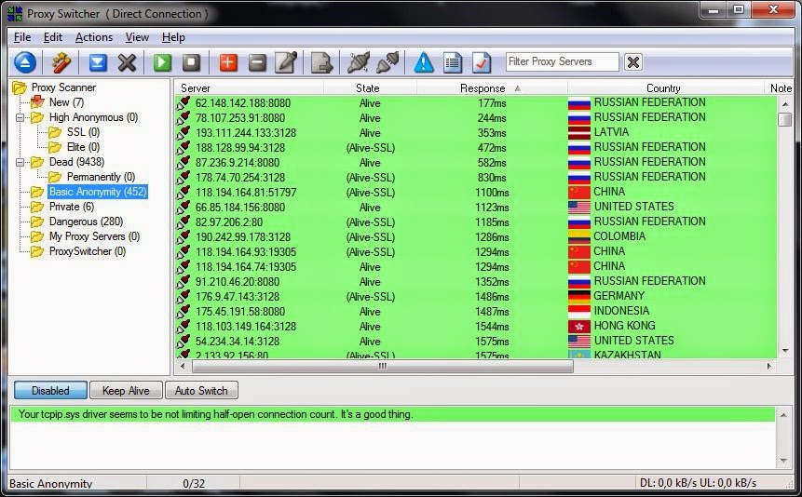Click the HONG KONG country cell
The width and height of the screenshot is (802, 497).
click(x=624, y=326)
